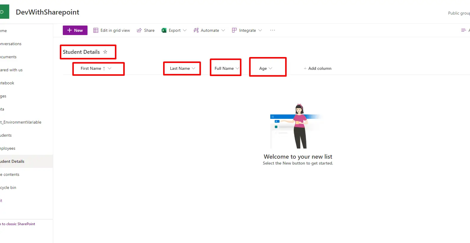Open Notebook in left navigation
470x243 pixels.
click(x=7, y=83)
